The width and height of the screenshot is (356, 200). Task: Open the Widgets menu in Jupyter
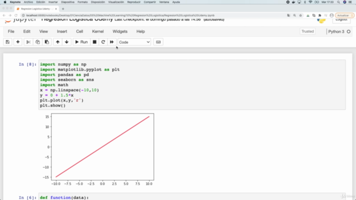120,32
